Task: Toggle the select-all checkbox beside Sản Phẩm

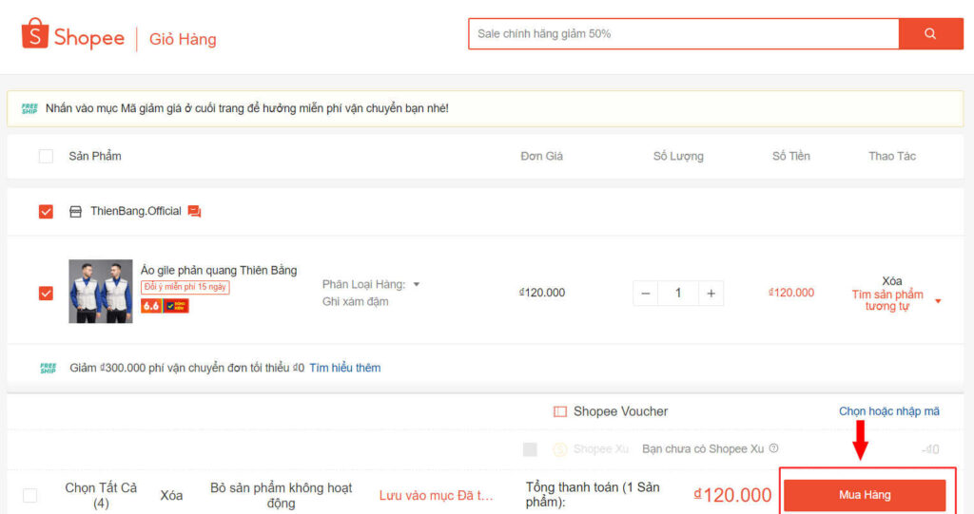Action: click(46, 156)
